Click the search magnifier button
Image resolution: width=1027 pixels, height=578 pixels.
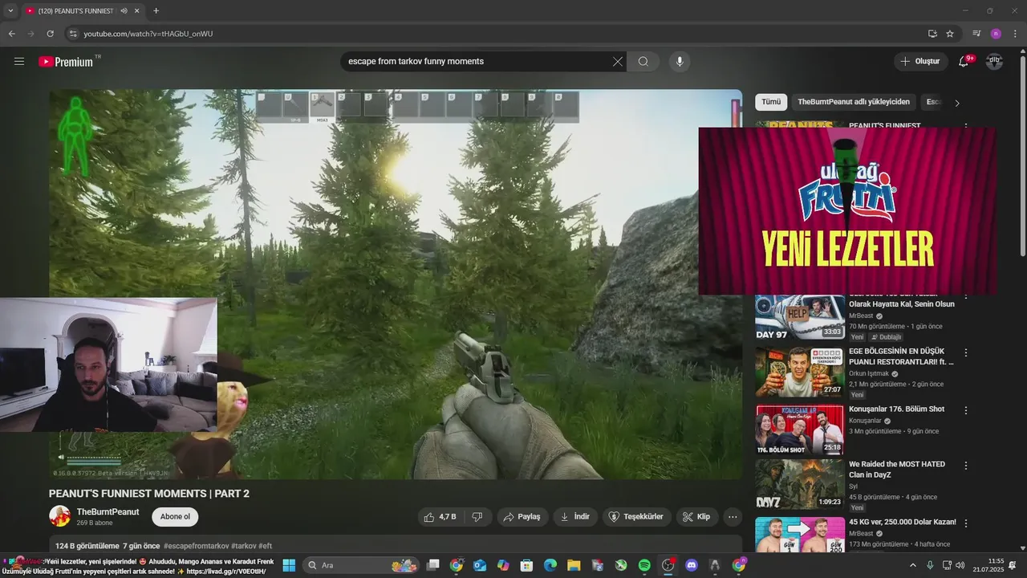pos(643,61)
